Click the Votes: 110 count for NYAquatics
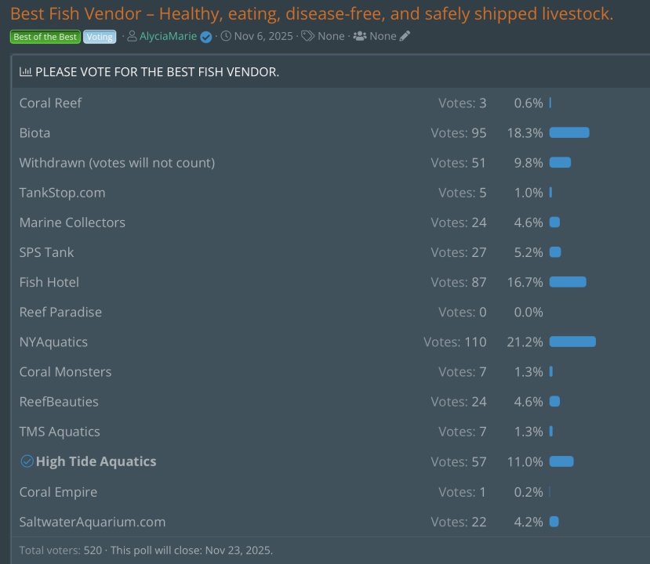Viewport: 650px width, 564px height. point(455,342)
